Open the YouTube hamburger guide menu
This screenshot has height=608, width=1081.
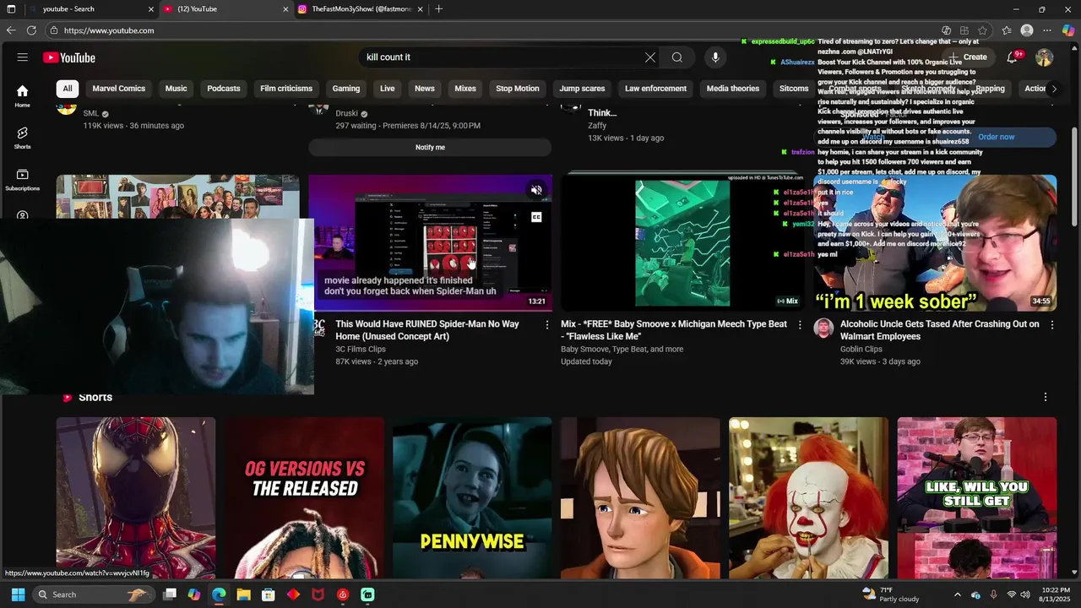(23, 57)
